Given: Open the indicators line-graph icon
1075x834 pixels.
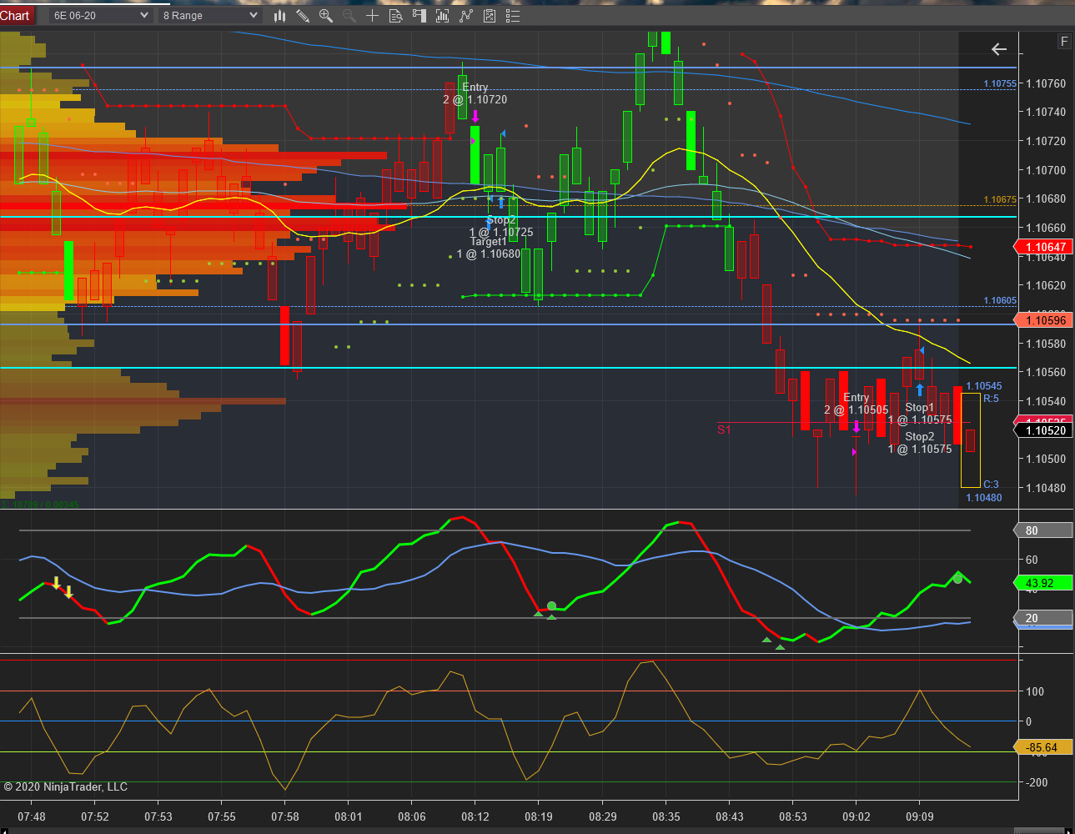Looking at the screenshot, I should pyautogui.click(x=466, y=16).
